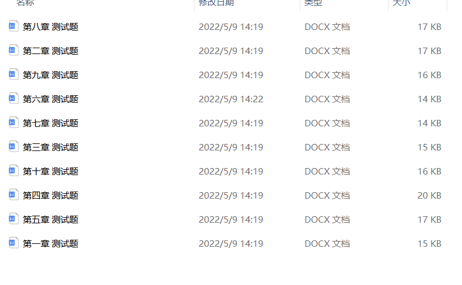Select the file name 第六章 测试题

tap(51, 99)
